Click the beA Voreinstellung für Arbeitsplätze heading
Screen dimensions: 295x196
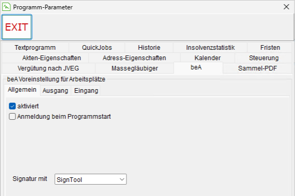tap(56, 79)
